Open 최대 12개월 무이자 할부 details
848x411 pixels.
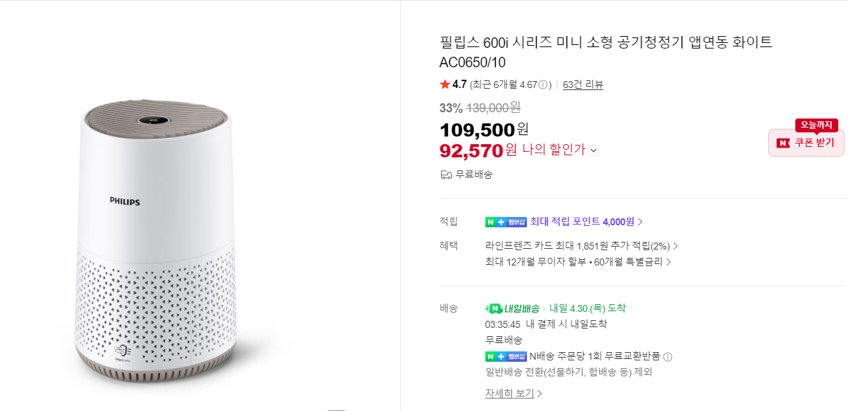(578, 262)
